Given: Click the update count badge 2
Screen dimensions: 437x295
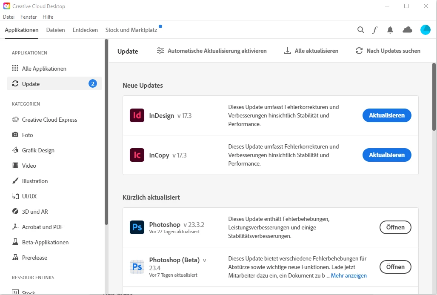Looking at the screenshot, I should pyautogui.click(x=93, y=84).
